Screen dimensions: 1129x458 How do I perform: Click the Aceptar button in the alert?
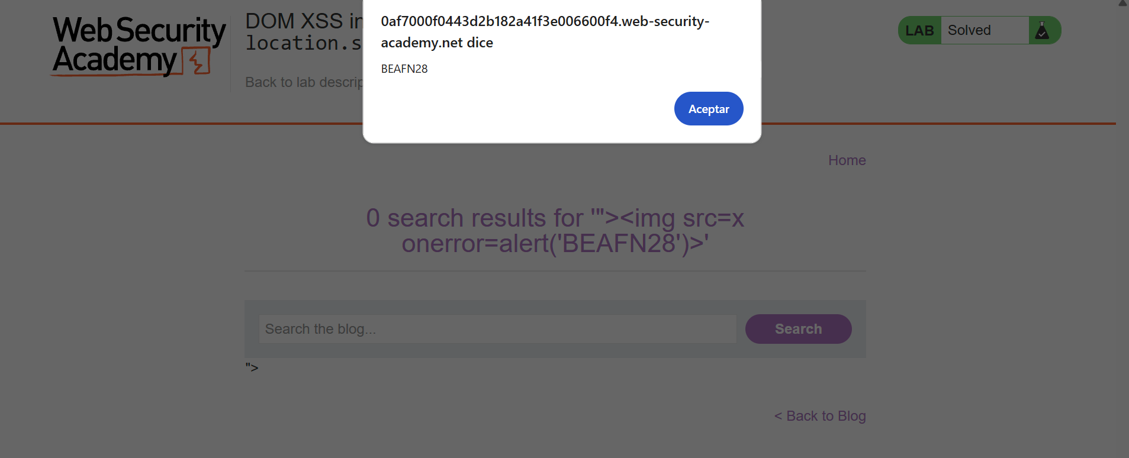coord(708,109)
